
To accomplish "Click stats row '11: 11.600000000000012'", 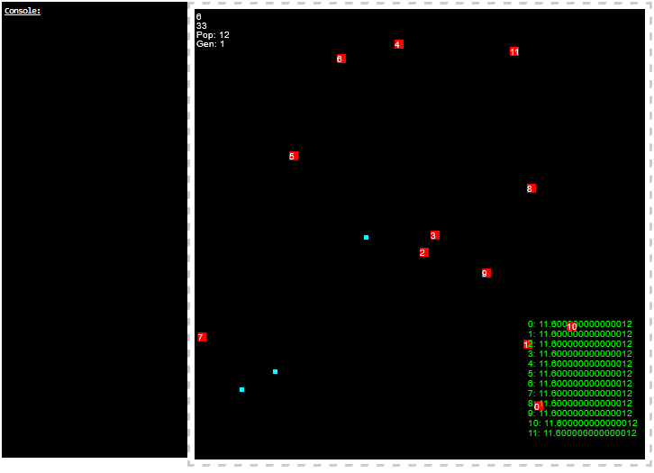I will (583, 433).
